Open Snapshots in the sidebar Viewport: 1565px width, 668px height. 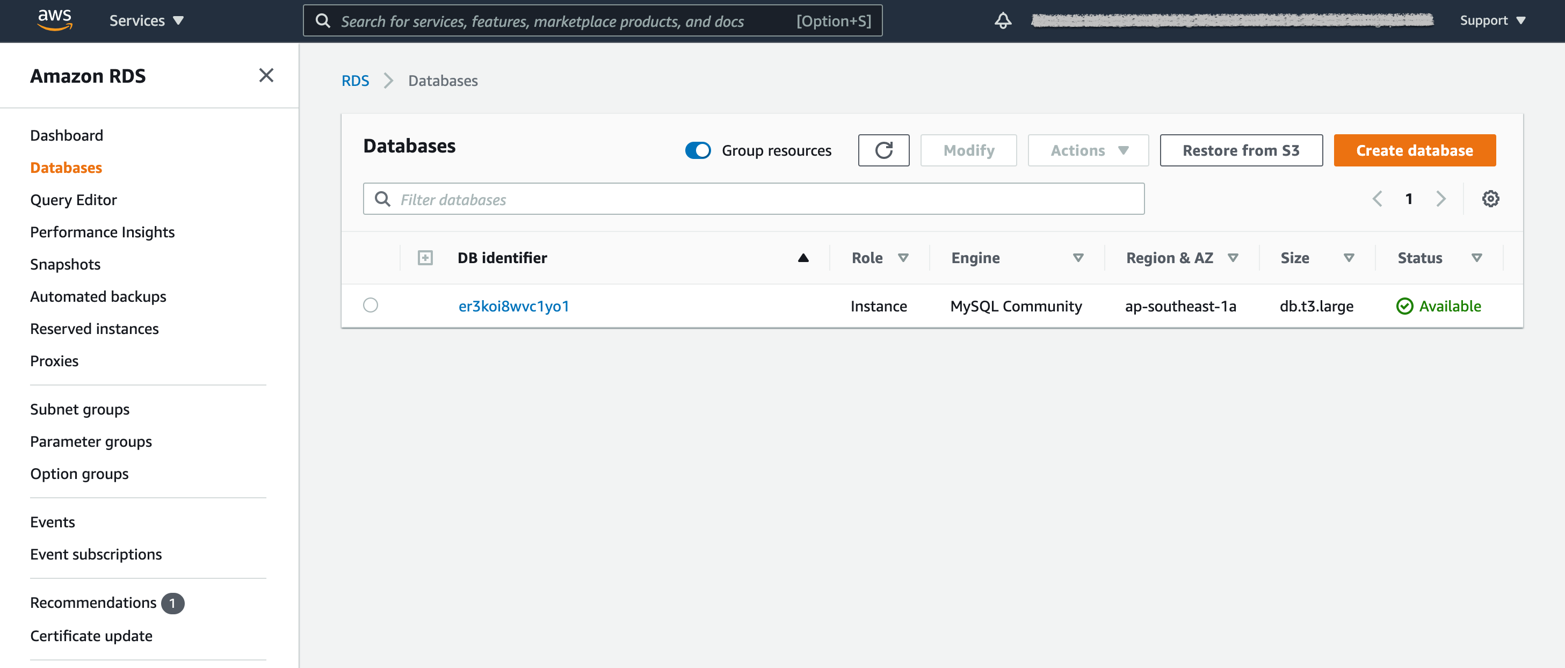[x=65, y=264]
